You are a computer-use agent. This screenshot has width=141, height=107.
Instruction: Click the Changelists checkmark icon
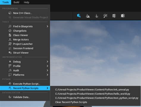[x=10, y=31]
